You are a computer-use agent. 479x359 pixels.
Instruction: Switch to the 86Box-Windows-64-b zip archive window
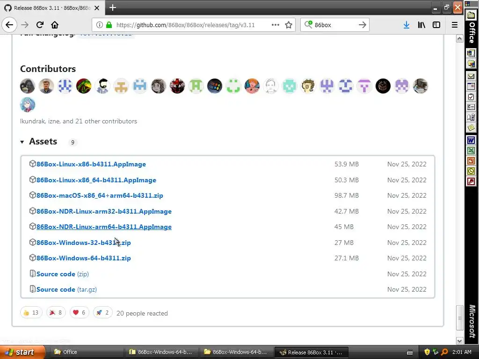(x=161, y=352)
